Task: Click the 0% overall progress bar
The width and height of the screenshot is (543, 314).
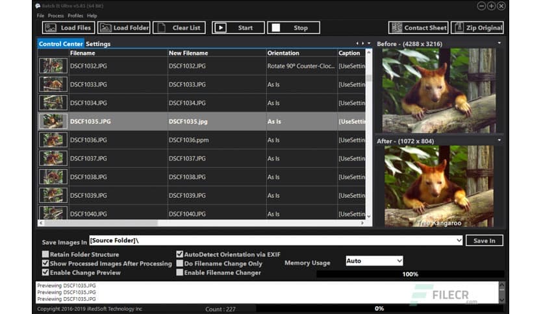Action: [x=379, y=308]
